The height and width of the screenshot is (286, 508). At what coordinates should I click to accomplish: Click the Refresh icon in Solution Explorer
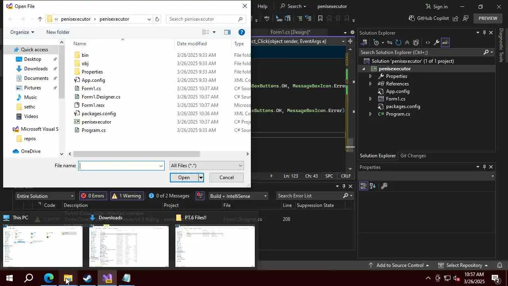(398, 43)
